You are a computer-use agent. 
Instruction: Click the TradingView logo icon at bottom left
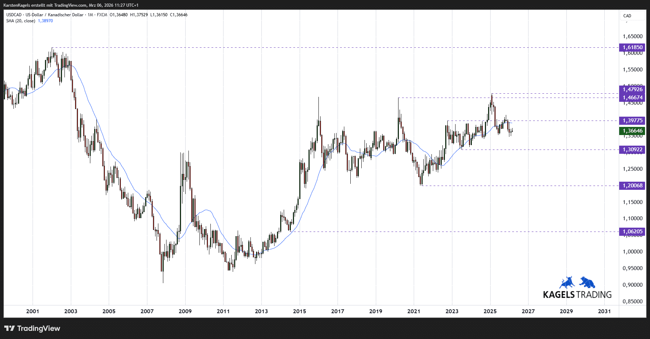(10, 328)
